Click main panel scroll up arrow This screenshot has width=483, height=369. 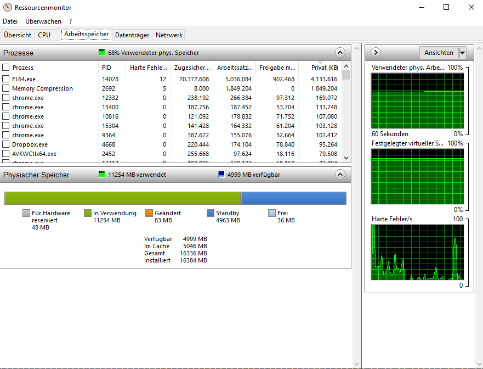[x=357, y=48]
